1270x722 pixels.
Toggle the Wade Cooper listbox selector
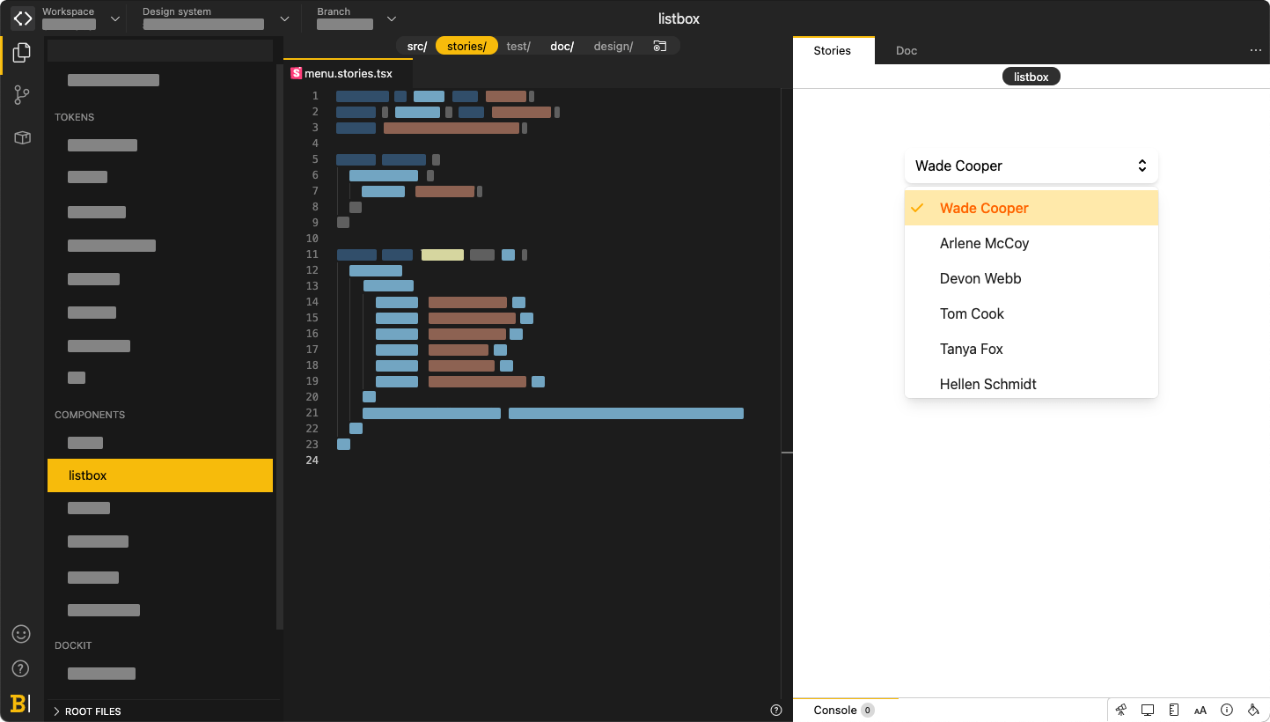pyautogui.click(x=1031, y=166)
